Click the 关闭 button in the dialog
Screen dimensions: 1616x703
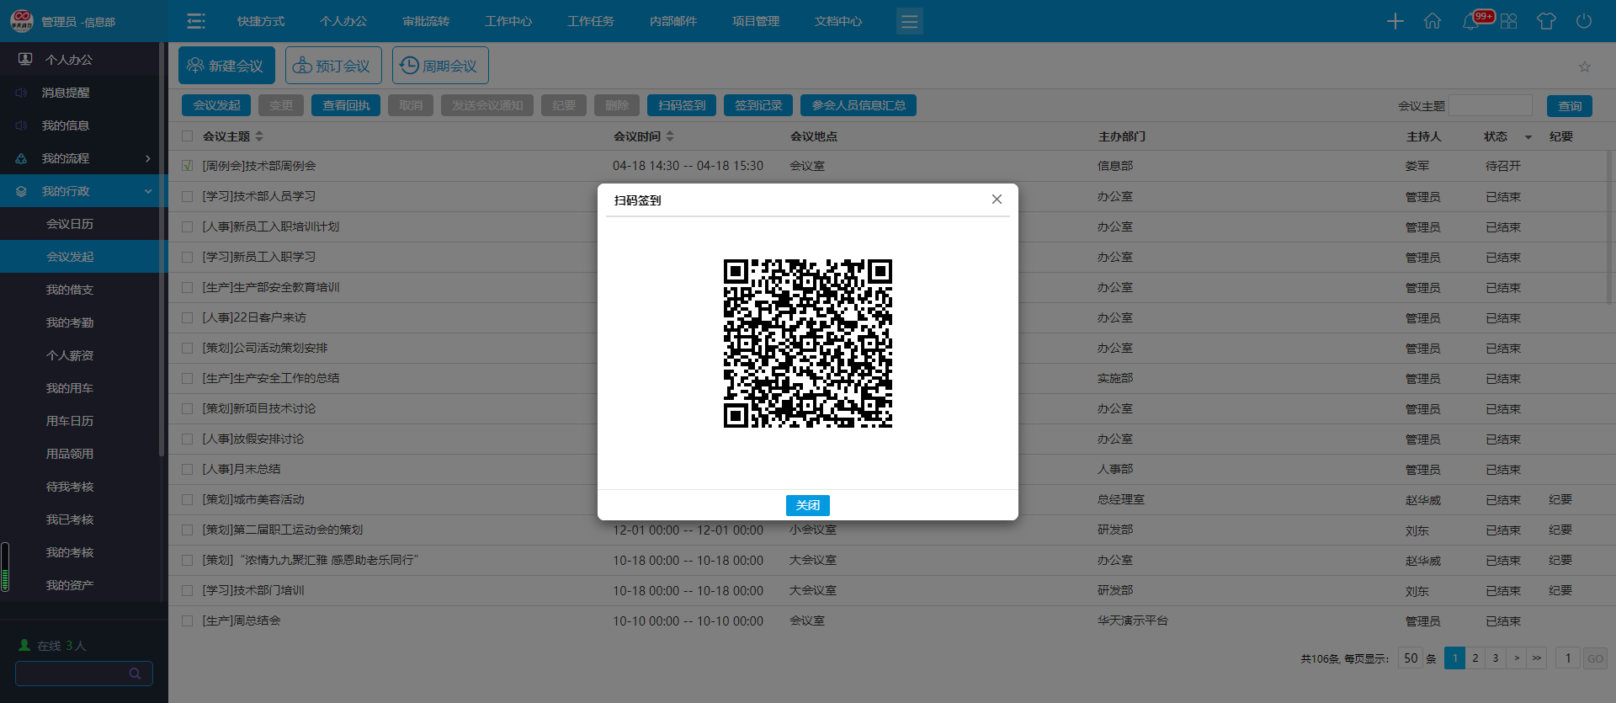807,505
